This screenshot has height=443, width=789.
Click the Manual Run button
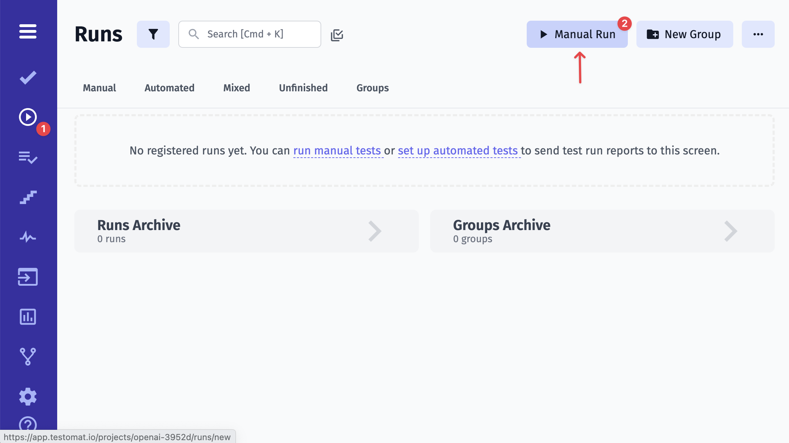(x=577, y=34)
